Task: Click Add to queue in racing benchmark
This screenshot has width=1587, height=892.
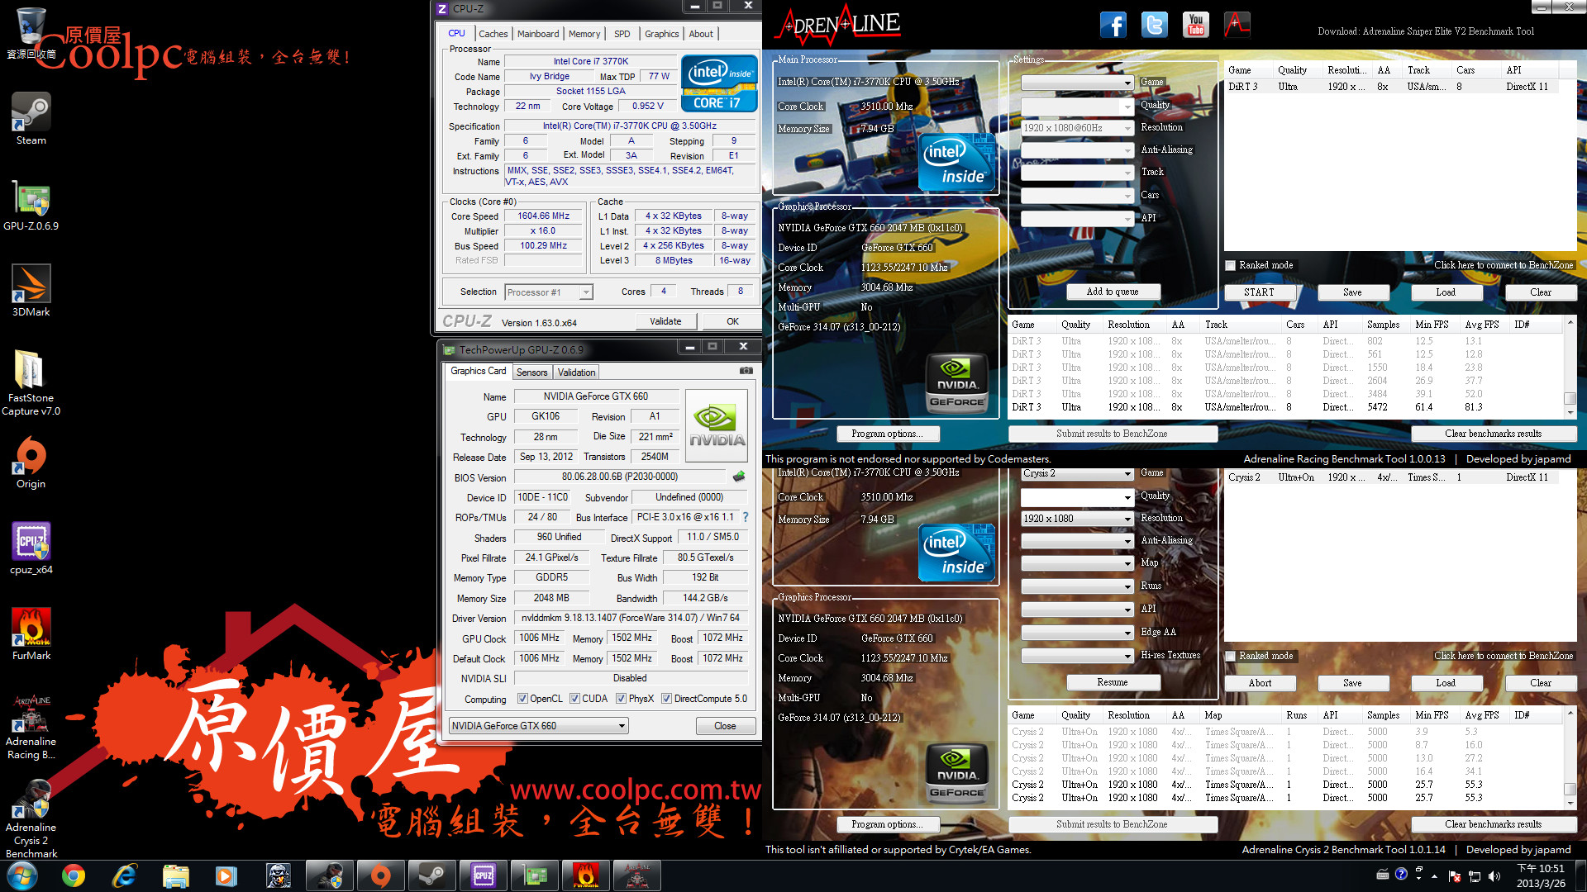Action: pos(1113,292)
